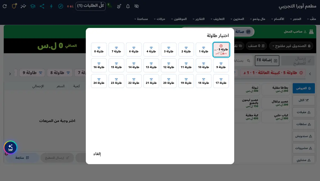Click the red delivery bike counter icon
The image size is (320, 181).
pyautogui.click(x=70, y=6)
